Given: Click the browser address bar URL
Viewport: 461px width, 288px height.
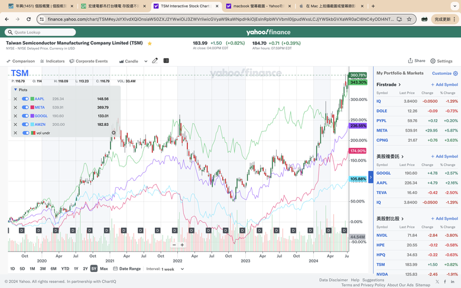Looking at the screenshot, I should (220, 19).
